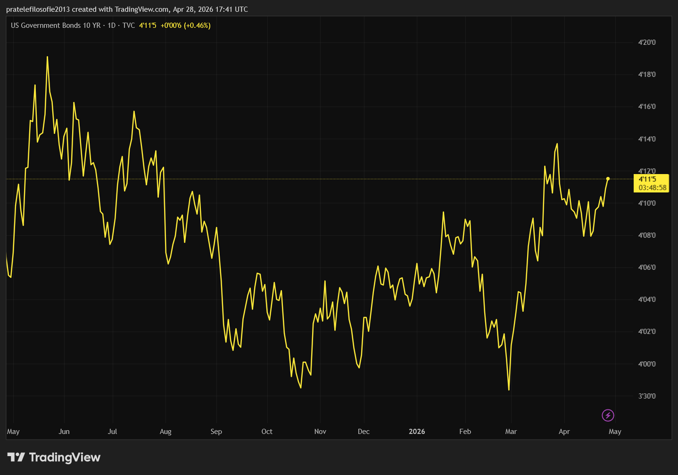Click the May label following Apr on time axis
Image resolution: width=678 pixels, height=475 pixels.
coord(615,432)
